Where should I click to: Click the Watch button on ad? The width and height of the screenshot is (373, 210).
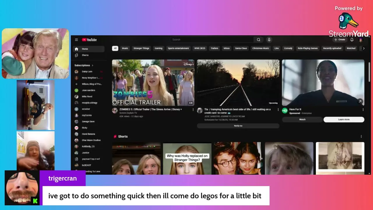point(302,120)
